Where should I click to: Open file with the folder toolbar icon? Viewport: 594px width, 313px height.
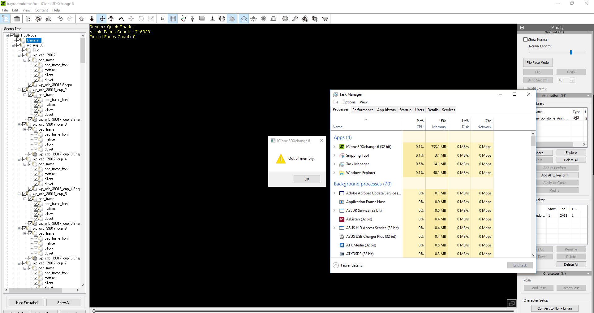[x=17, y=19]
